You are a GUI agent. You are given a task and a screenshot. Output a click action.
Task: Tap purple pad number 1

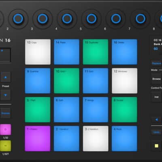38,139
